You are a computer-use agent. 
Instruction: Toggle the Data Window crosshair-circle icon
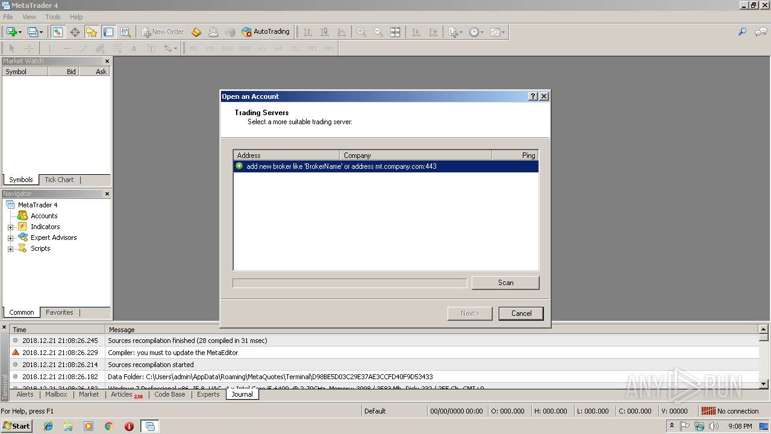click(75, 32)
